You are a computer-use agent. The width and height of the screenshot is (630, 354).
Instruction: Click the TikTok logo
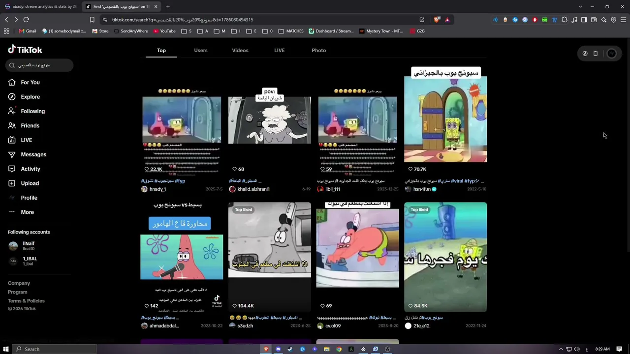[25, 50]
